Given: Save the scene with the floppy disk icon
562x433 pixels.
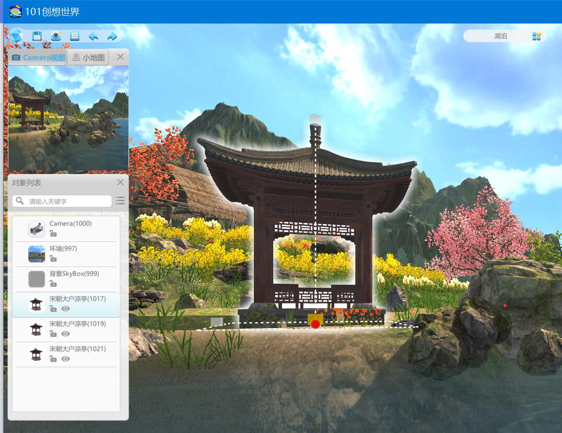Looking at the screenshot, I should [37, 36].
